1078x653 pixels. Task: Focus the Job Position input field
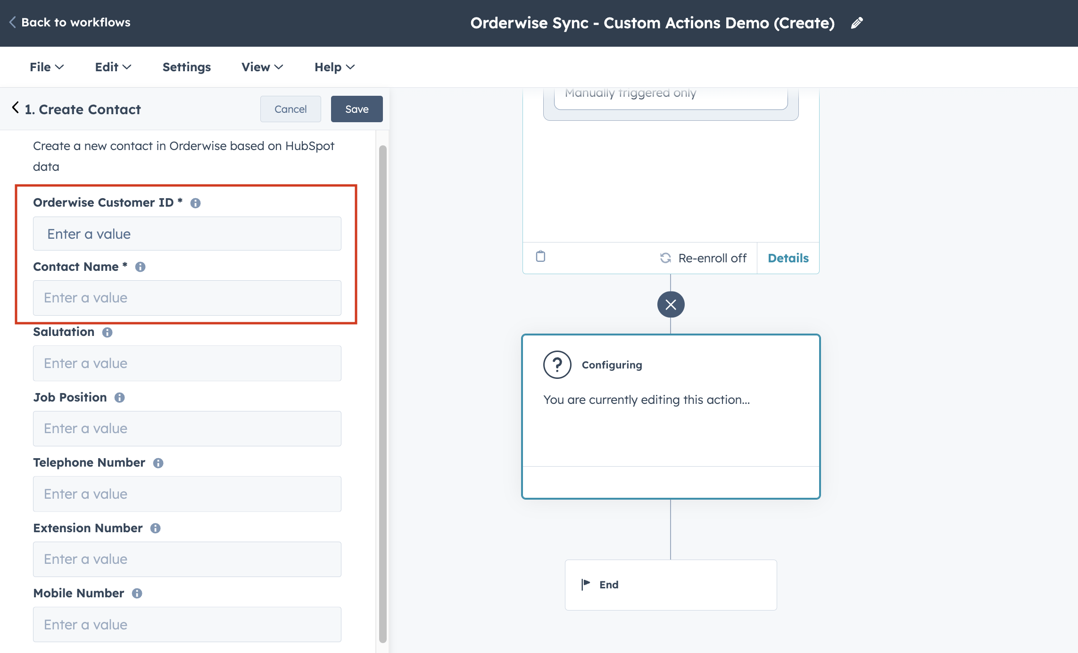[187, 428]
